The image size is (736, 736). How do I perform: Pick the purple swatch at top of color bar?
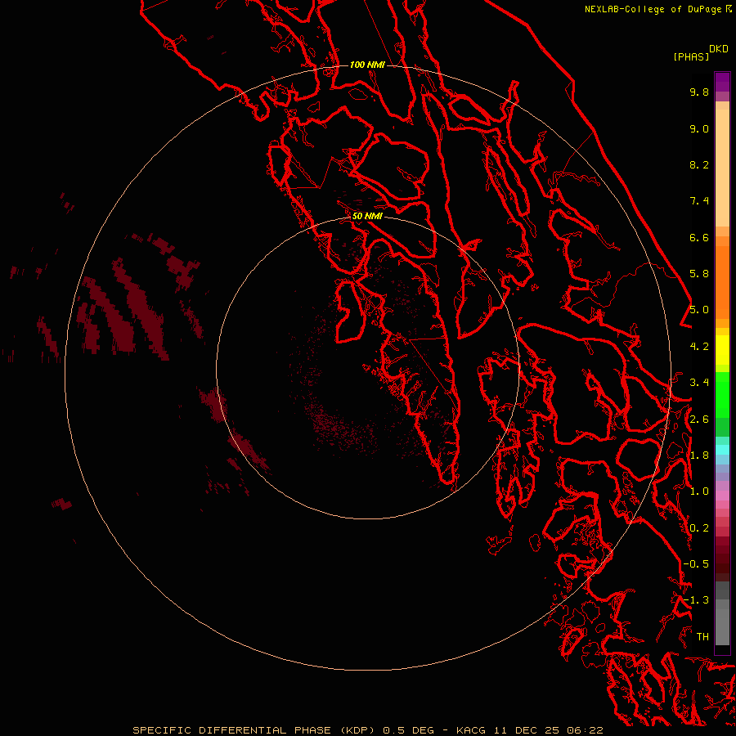tap(722, 82)
